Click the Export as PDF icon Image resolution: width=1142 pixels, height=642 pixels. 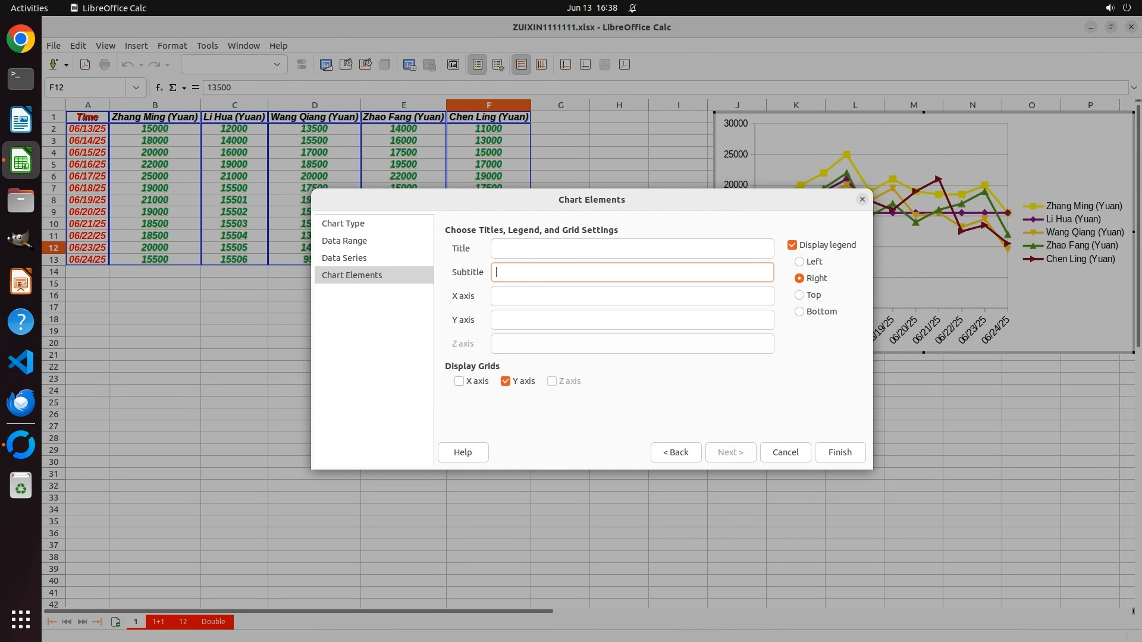tap(85, 65)
